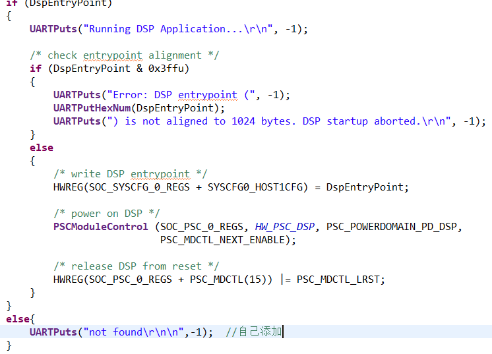Click the "not found" string literal
The height and width of the screenshot is (354, 492).
click(134, 332)
